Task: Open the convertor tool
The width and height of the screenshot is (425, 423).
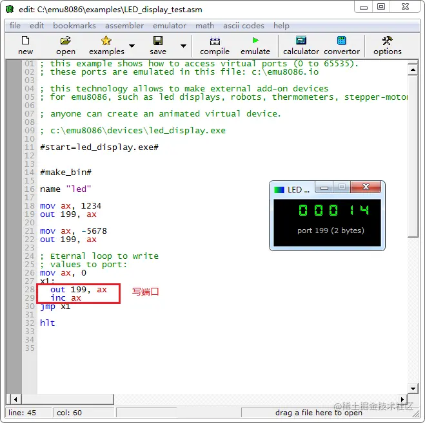Action: 342,45
